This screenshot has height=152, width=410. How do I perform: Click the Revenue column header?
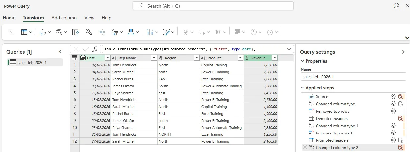pyautogui.click(x=261, y=58)
